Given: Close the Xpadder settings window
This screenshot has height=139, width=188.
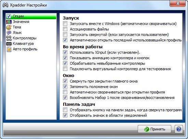Looking at the screenshot, I should click(x=178, y=3).
